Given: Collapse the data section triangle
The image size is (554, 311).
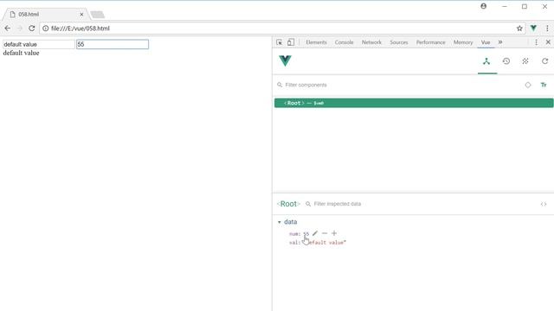Looking at the screenshot, I should (x=279, y=222).
